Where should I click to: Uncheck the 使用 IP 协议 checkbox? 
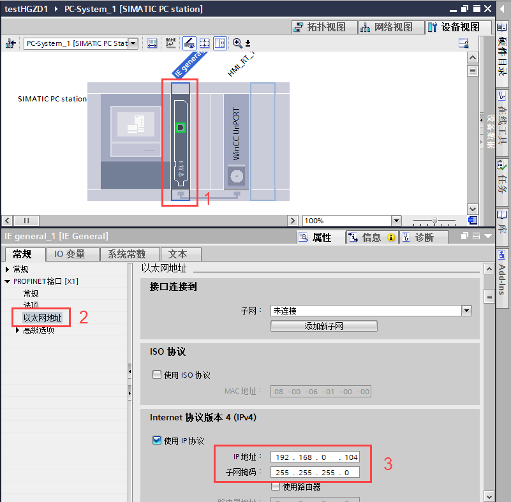[157, 440]
